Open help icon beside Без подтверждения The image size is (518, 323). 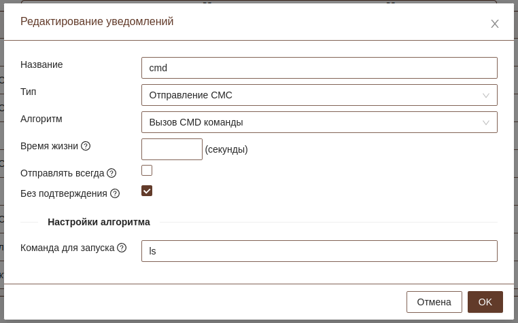115,193
